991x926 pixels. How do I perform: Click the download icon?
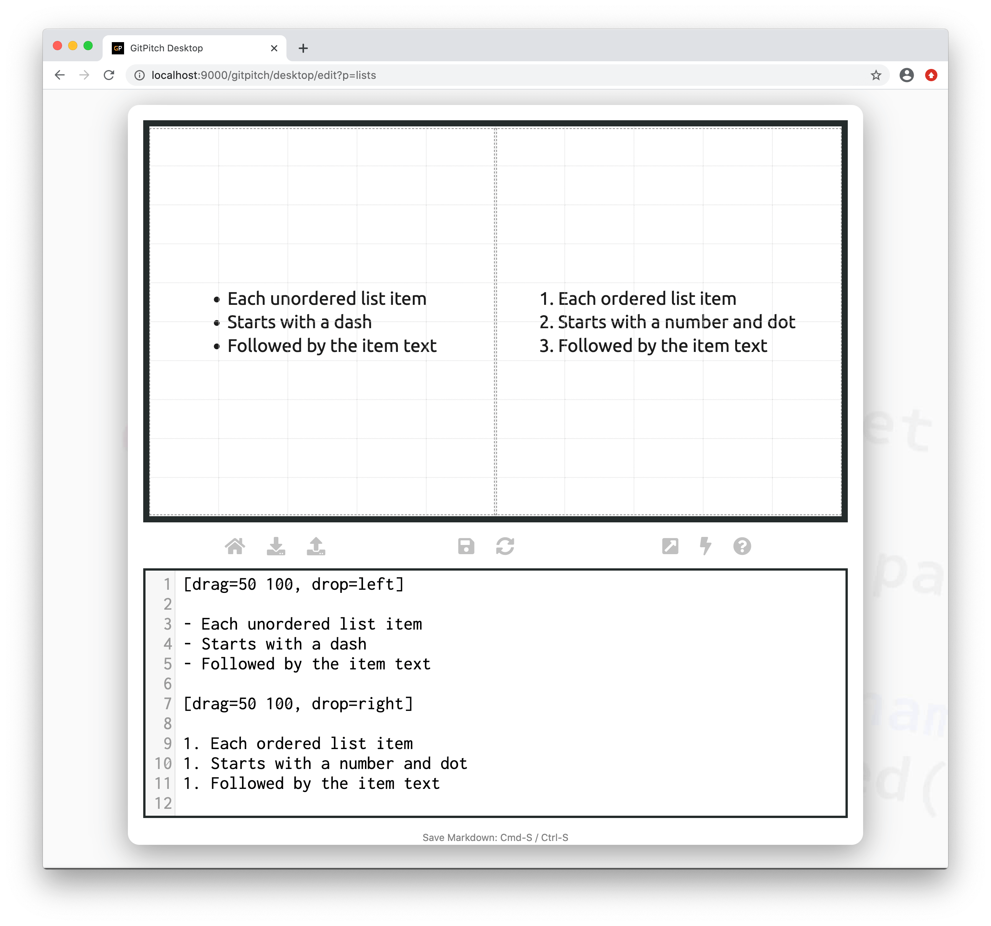pyautogui.click(x=277, y=546)
